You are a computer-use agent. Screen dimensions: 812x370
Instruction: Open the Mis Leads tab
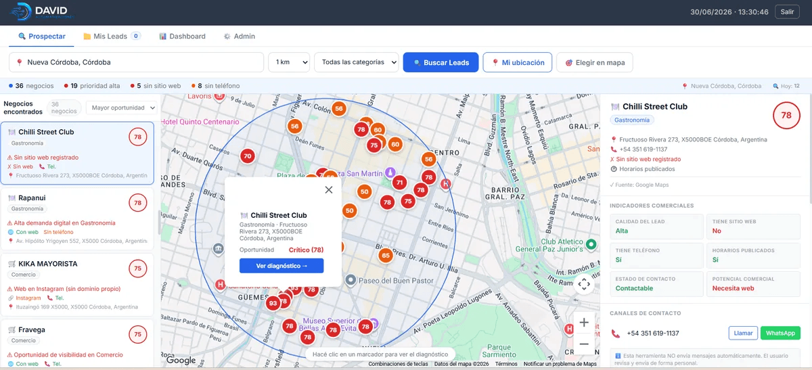[112, 36]
